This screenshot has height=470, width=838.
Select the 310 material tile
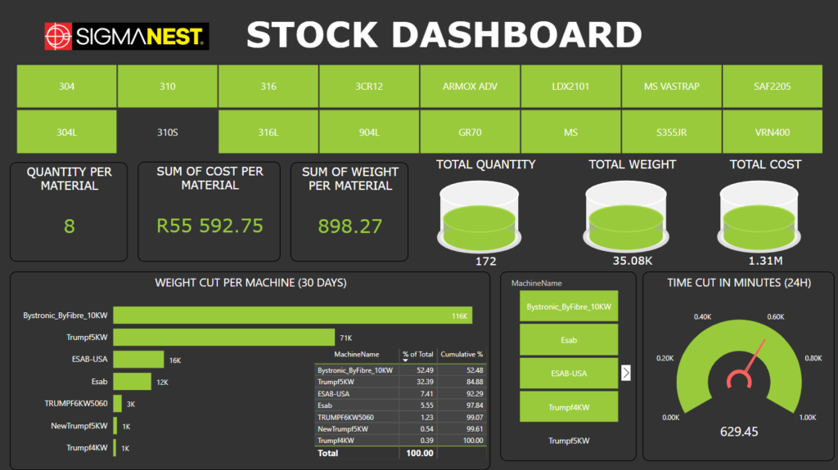167,87
